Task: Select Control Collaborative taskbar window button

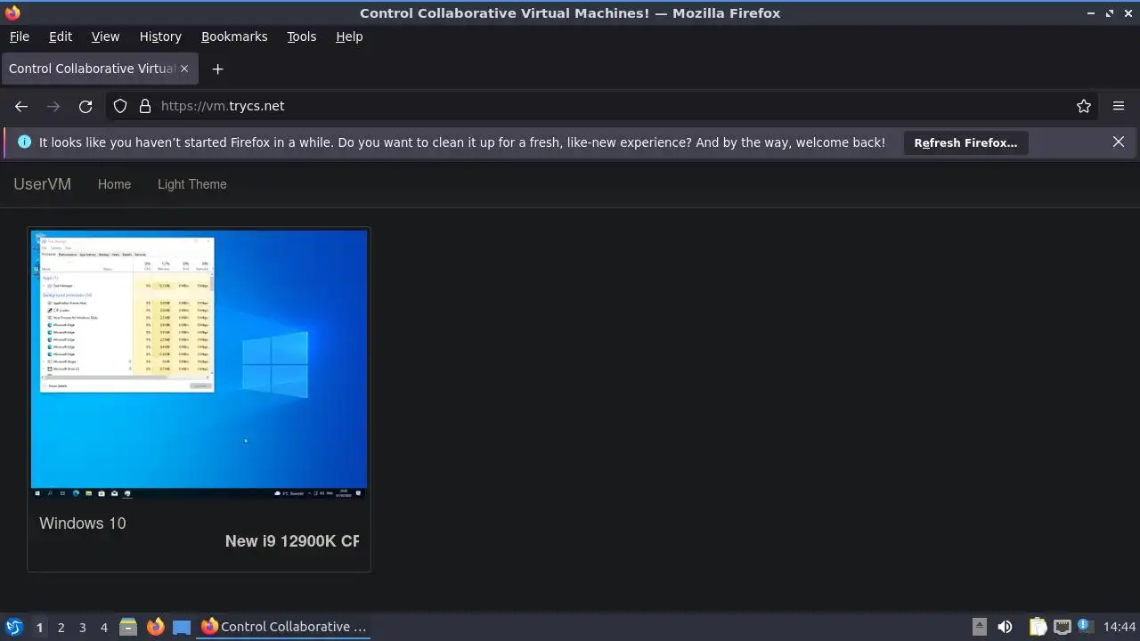Action: pyautogui.click(x=284, y=627)
